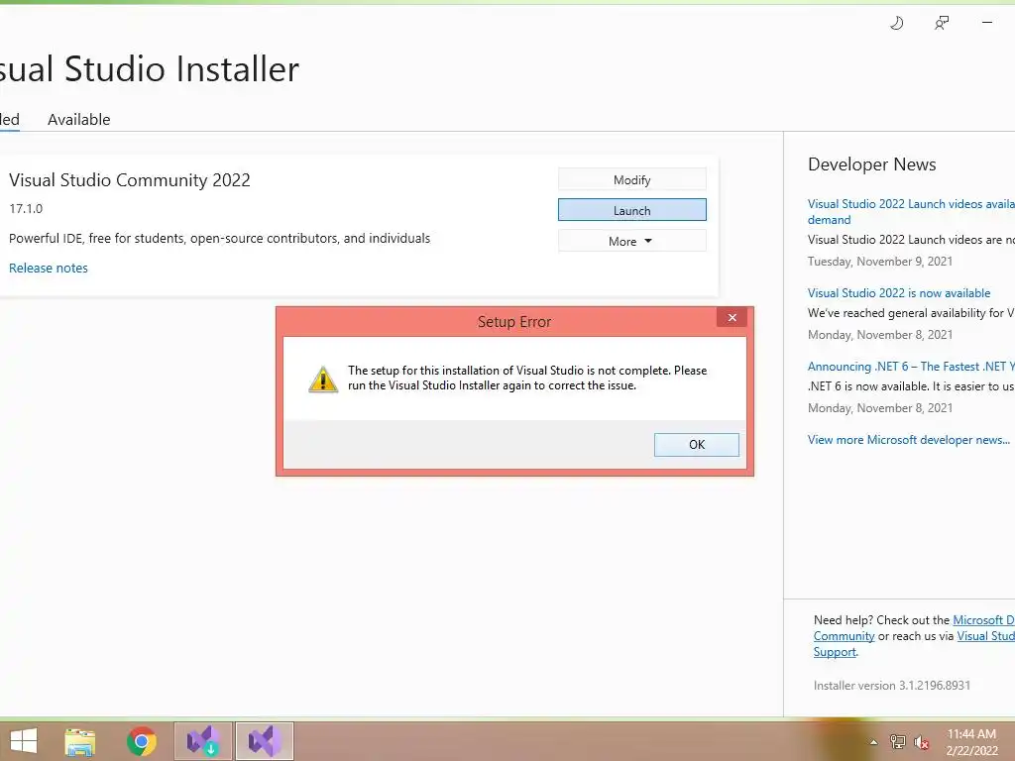
Task: Show hidden system tray icons
Action: click(x=873, y=742)
